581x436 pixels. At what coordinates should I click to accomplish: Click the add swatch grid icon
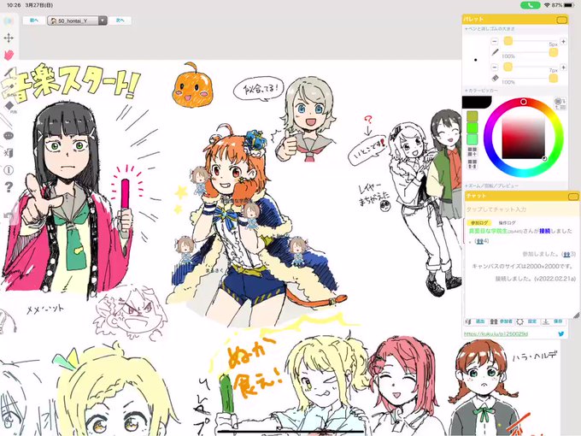point(472,151)
